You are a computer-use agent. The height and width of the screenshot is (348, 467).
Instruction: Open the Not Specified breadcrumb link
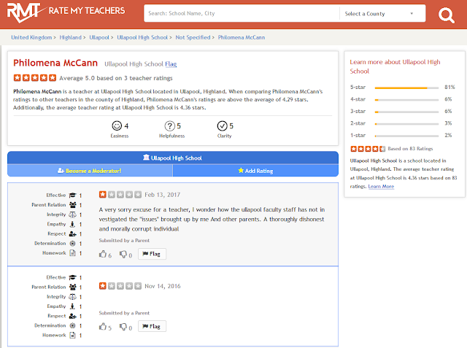193,37
